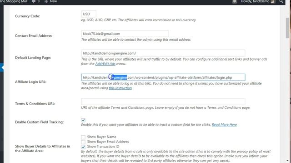The width and height of the screenshot is (291, 163).
Task: Open the New menu in admin bar
Action: tap(50, 1)
